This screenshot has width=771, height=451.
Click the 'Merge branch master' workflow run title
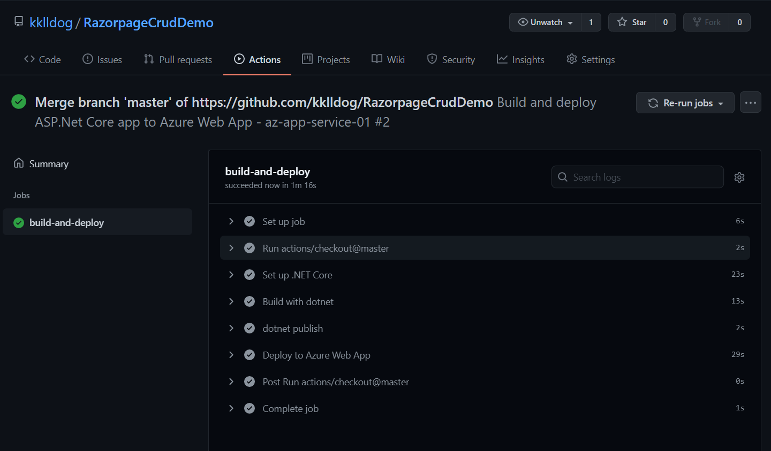point(264,102)
